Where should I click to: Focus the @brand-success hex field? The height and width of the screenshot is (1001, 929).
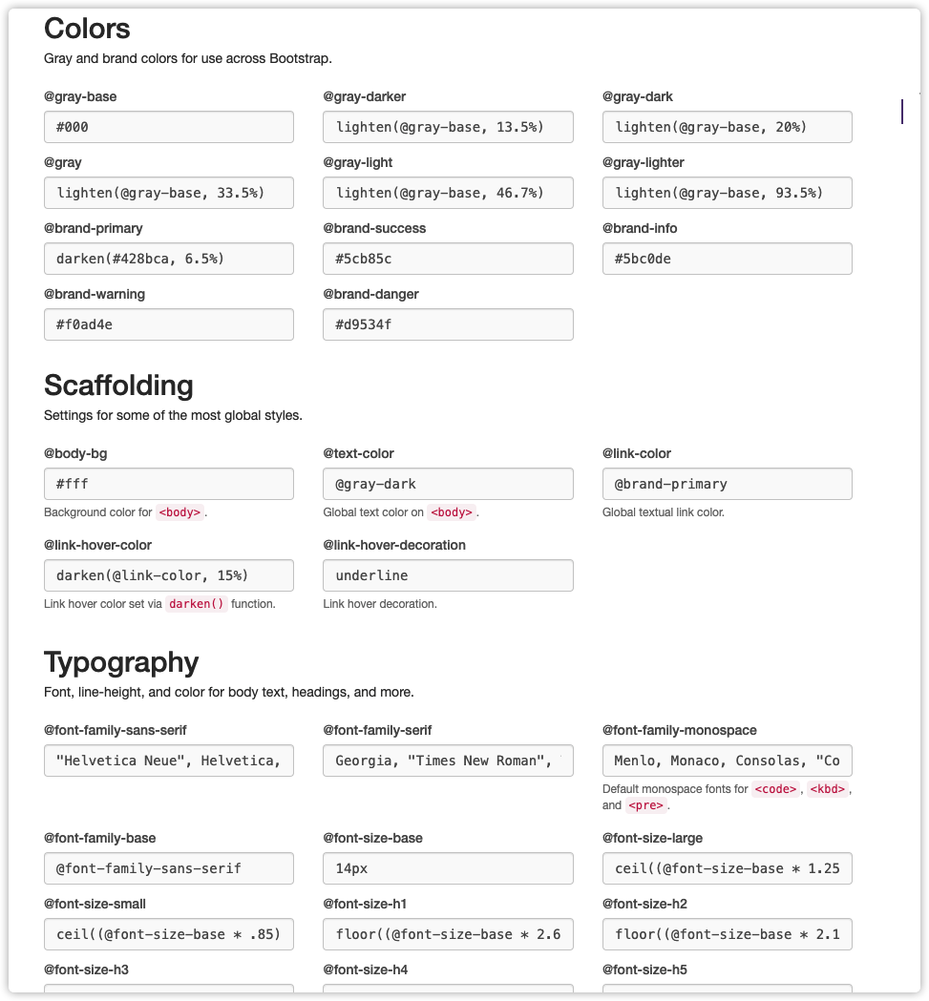[x=448, y=259]
